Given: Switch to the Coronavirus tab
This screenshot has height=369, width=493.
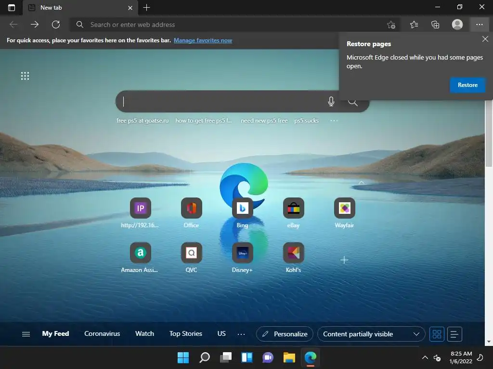Looking at the screenshot, I should click(102, 333).
